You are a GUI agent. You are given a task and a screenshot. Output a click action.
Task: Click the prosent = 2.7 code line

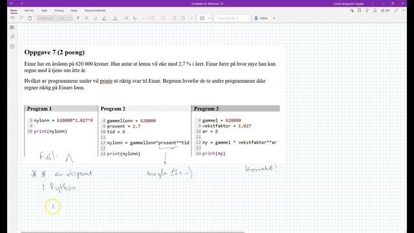[124, 126]
